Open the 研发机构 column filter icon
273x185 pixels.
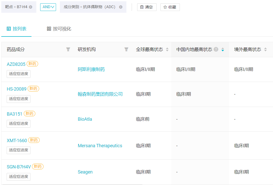coord(126,50)
